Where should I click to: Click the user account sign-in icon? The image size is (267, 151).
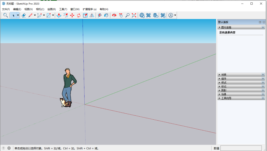coord(171,15)
